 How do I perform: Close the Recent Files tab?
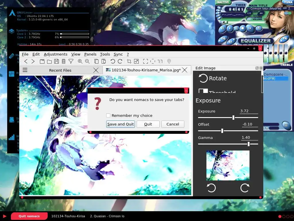click(x=96, y=70)
